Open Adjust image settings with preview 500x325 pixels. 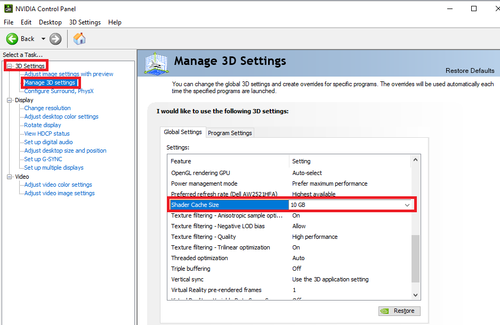tap(69, 74)
